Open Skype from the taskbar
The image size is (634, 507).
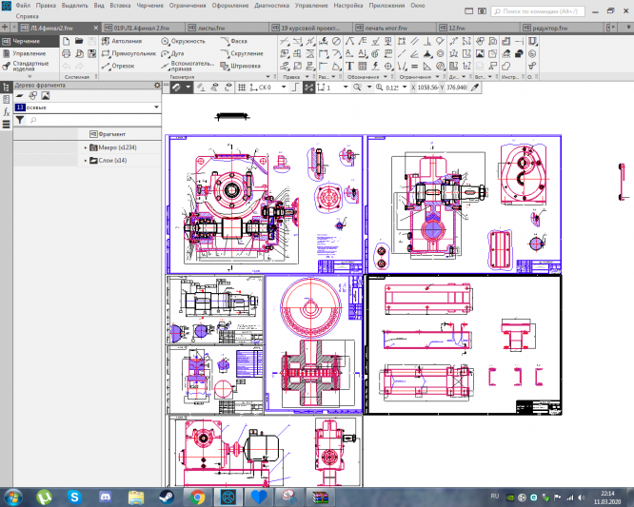coord(74,497)
